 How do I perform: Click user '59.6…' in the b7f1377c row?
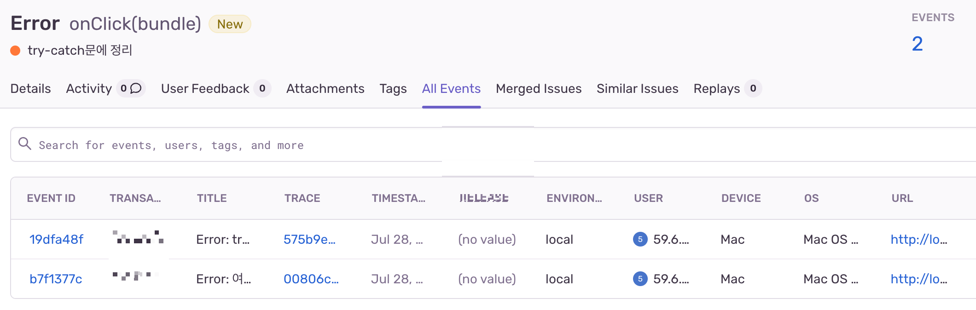pyautogui.click(x=671, y=279)
